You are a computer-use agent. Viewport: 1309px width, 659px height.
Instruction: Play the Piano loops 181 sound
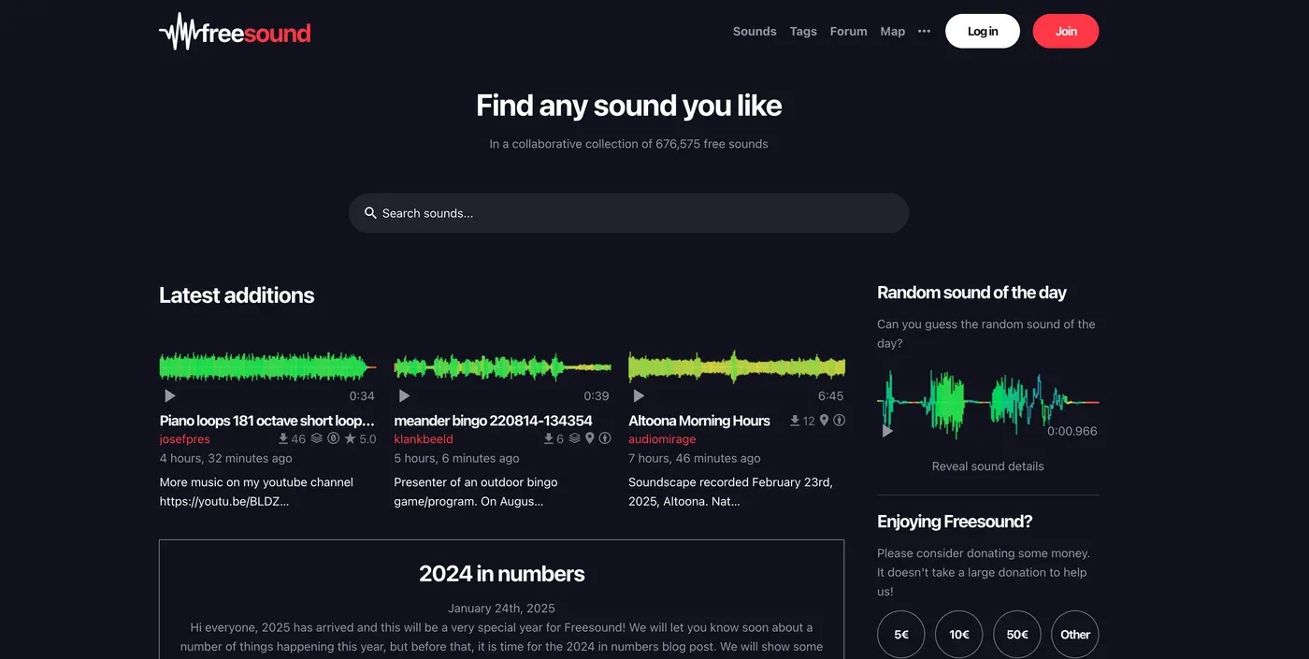pos(169,396)
